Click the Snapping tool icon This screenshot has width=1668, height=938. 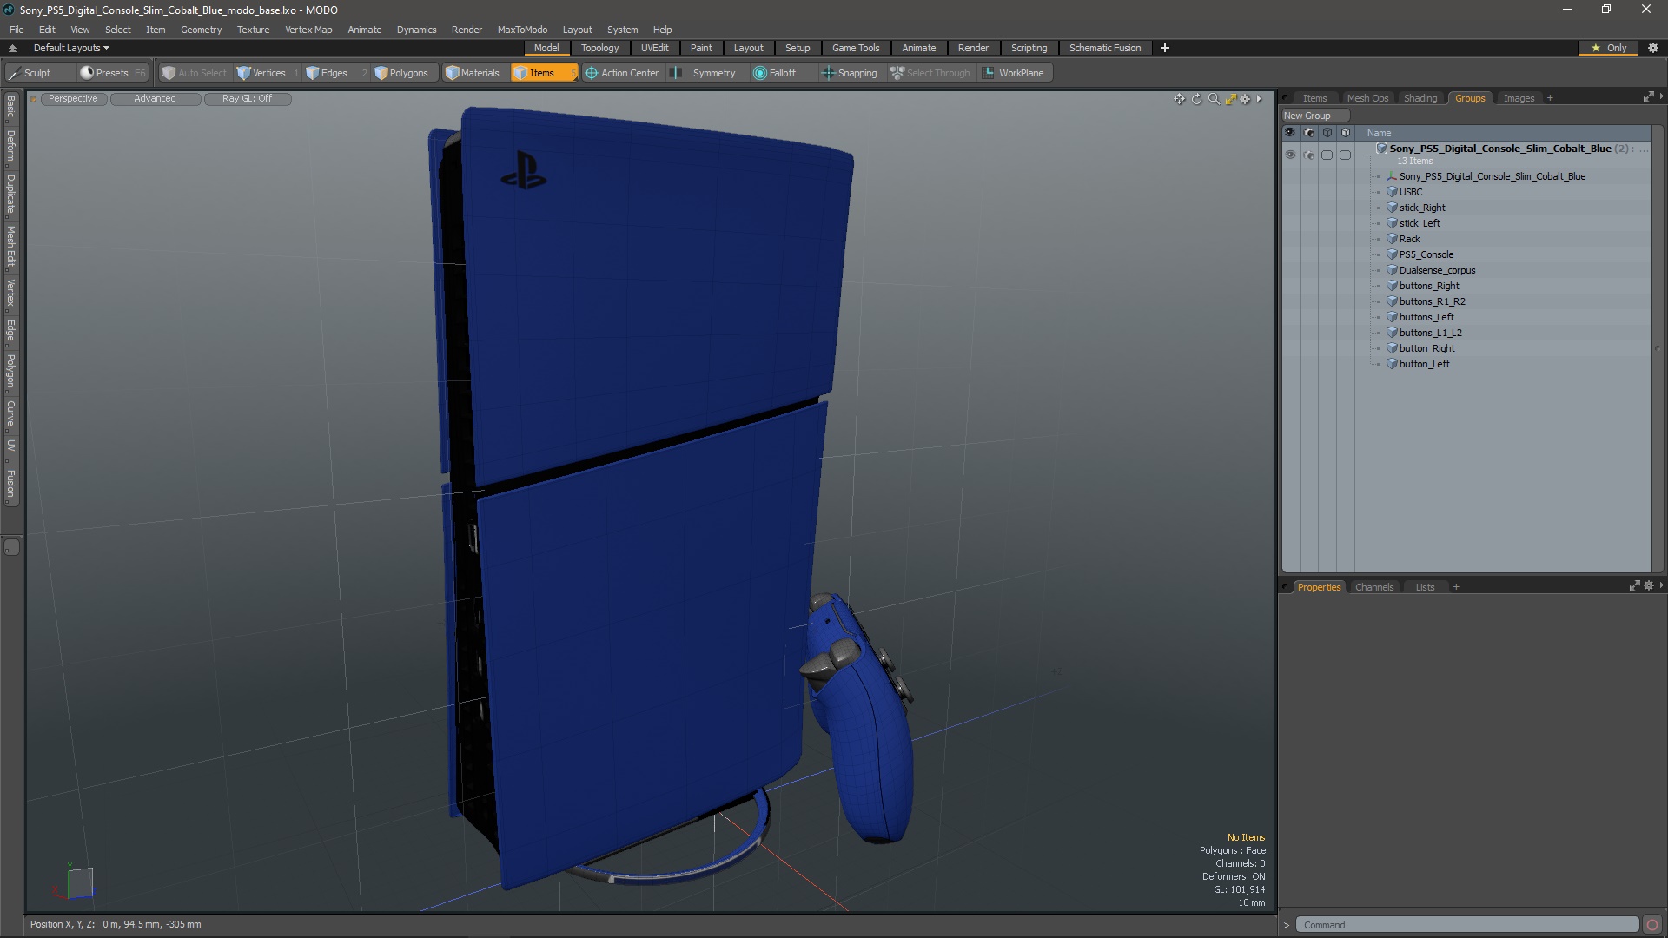click(828, 73)
